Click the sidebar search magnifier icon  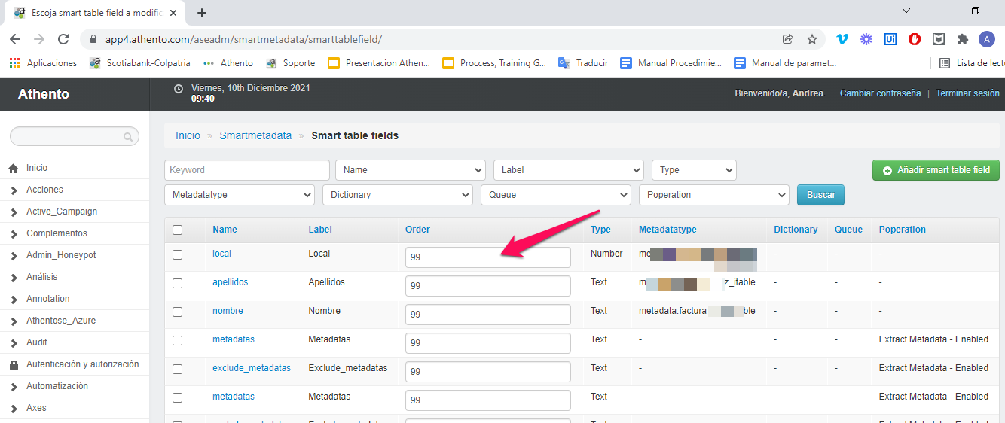coord(129,137)
